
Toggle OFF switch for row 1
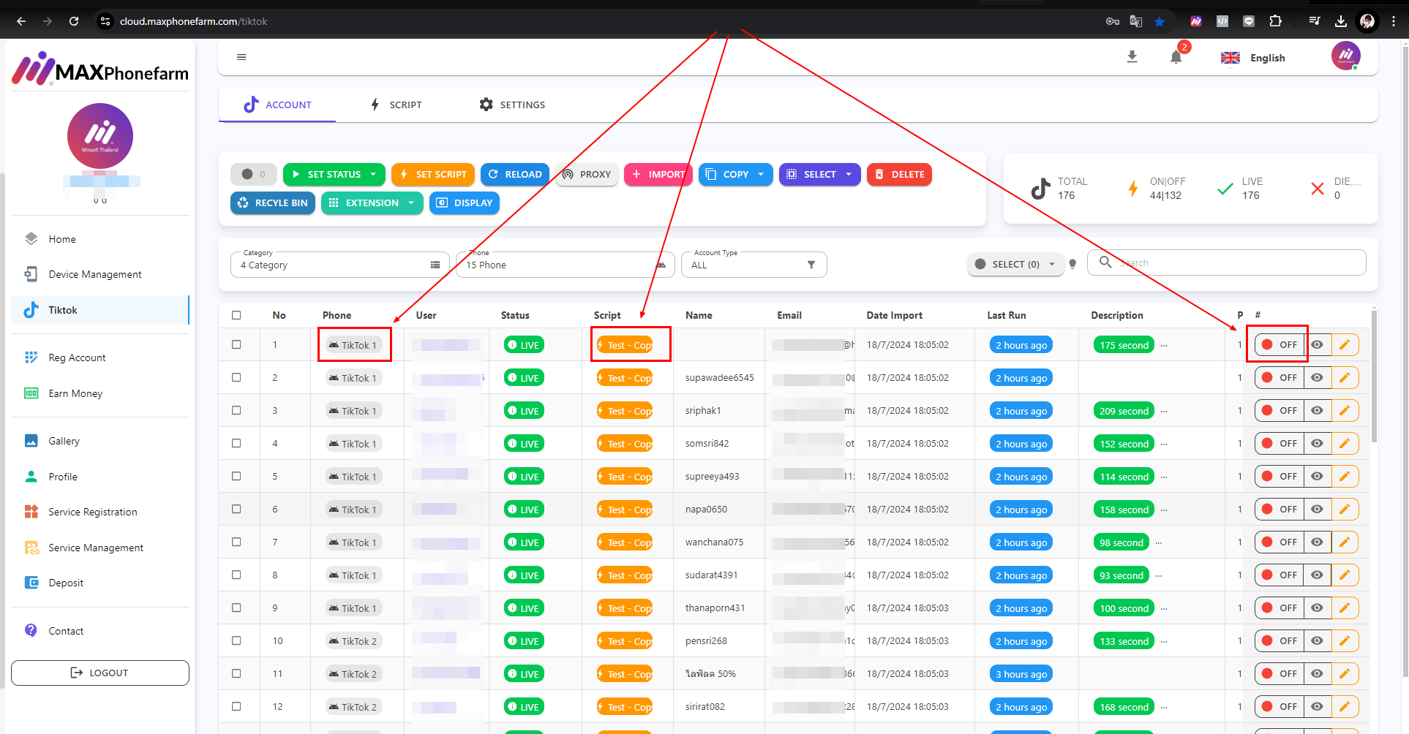[1280, 344]
